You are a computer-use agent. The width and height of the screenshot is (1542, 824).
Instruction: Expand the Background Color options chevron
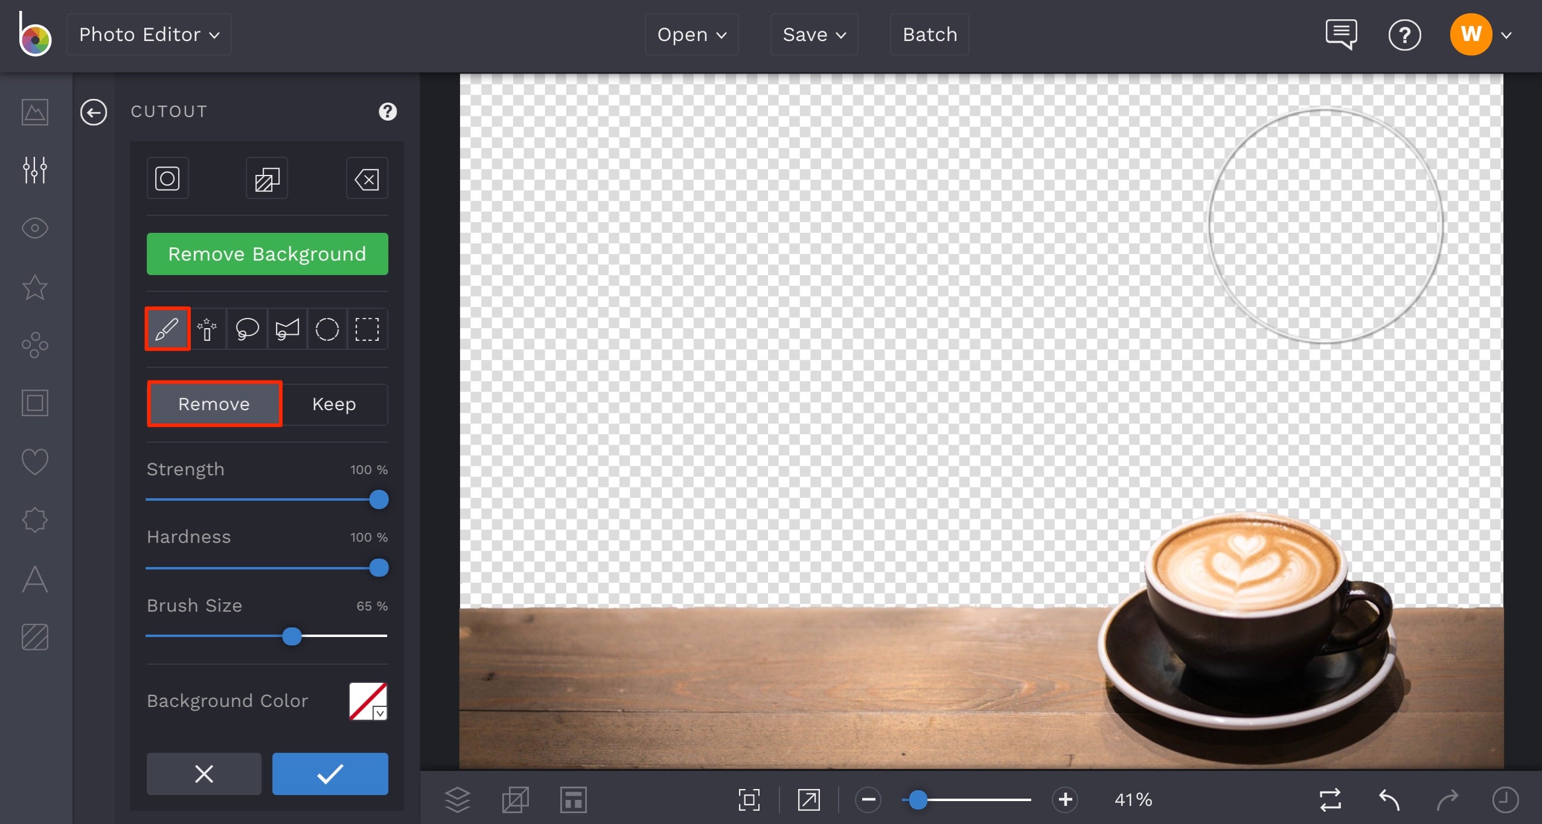pos(379,714)
